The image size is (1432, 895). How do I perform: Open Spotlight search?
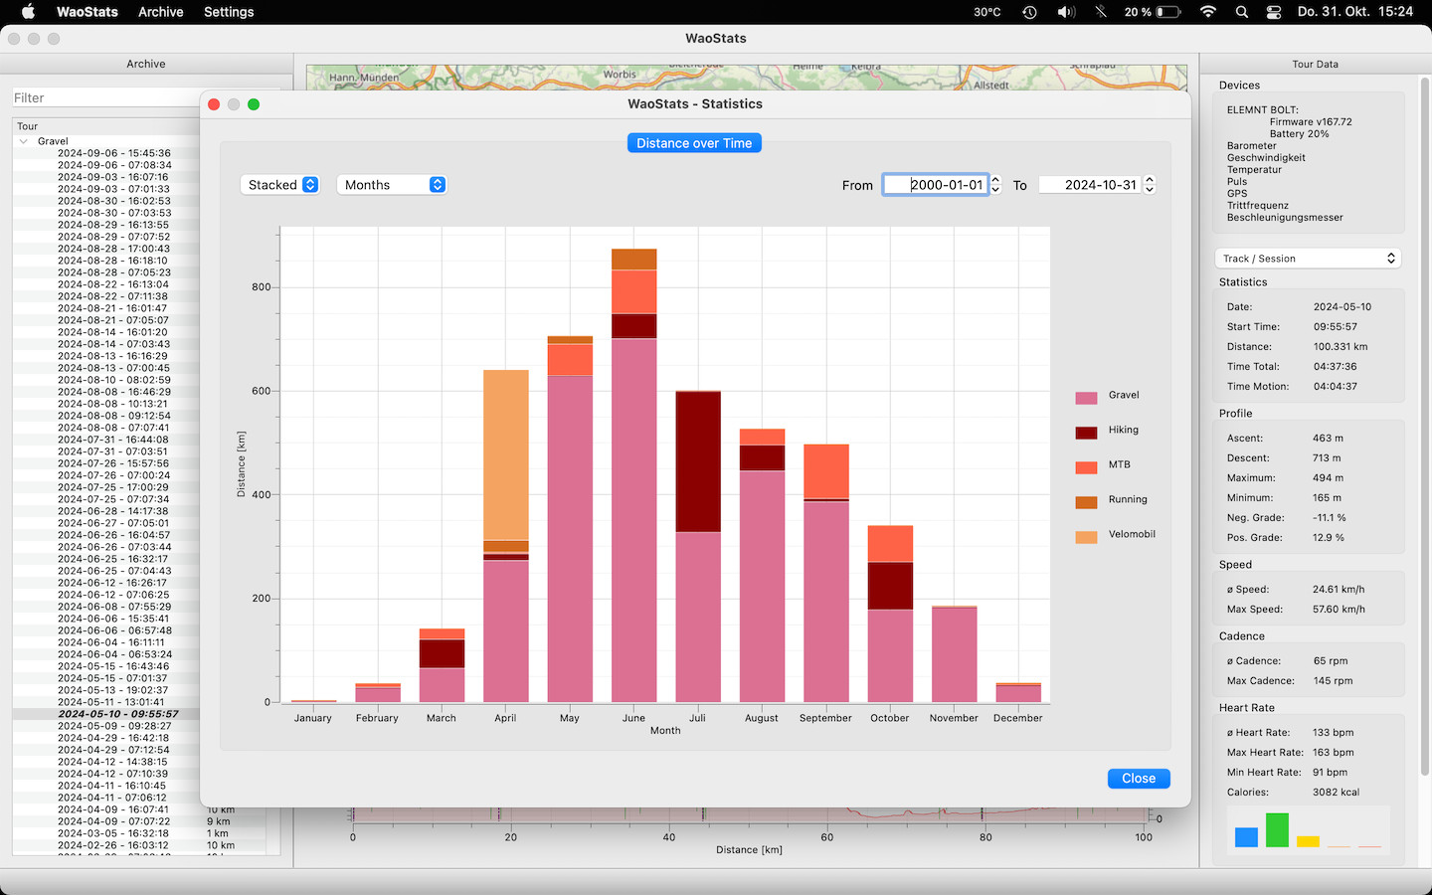pos(1242,12)
